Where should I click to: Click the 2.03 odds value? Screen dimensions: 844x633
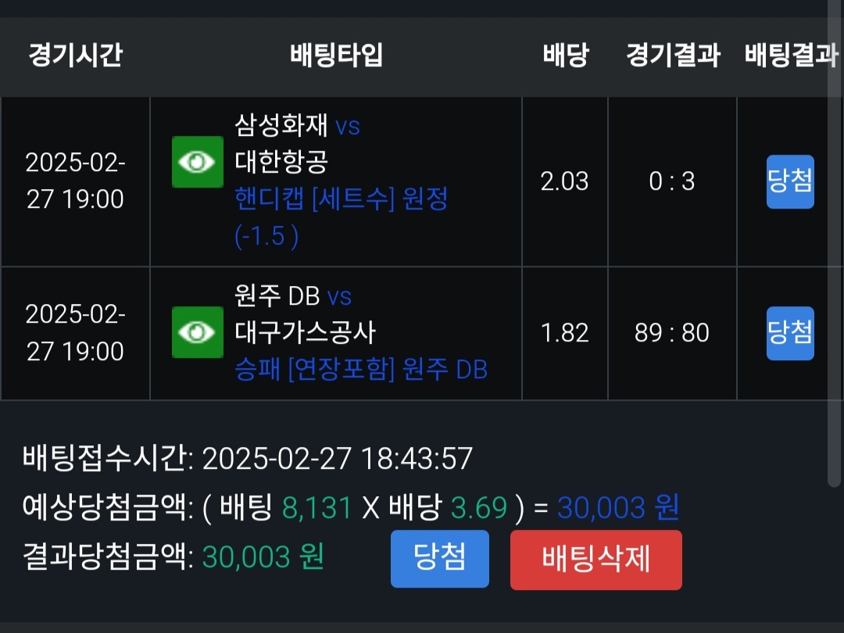(564, 181)
